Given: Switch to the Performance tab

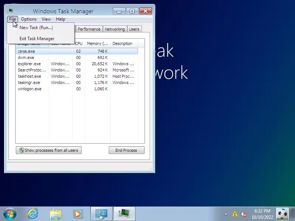Looking at the screenshot, I should [x=89, y=29].
